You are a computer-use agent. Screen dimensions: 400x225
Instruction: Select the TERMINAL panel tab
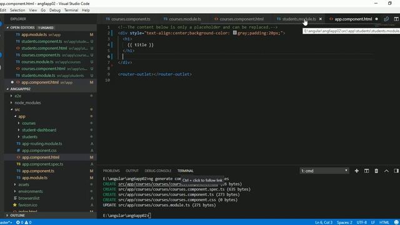(186, 171)
